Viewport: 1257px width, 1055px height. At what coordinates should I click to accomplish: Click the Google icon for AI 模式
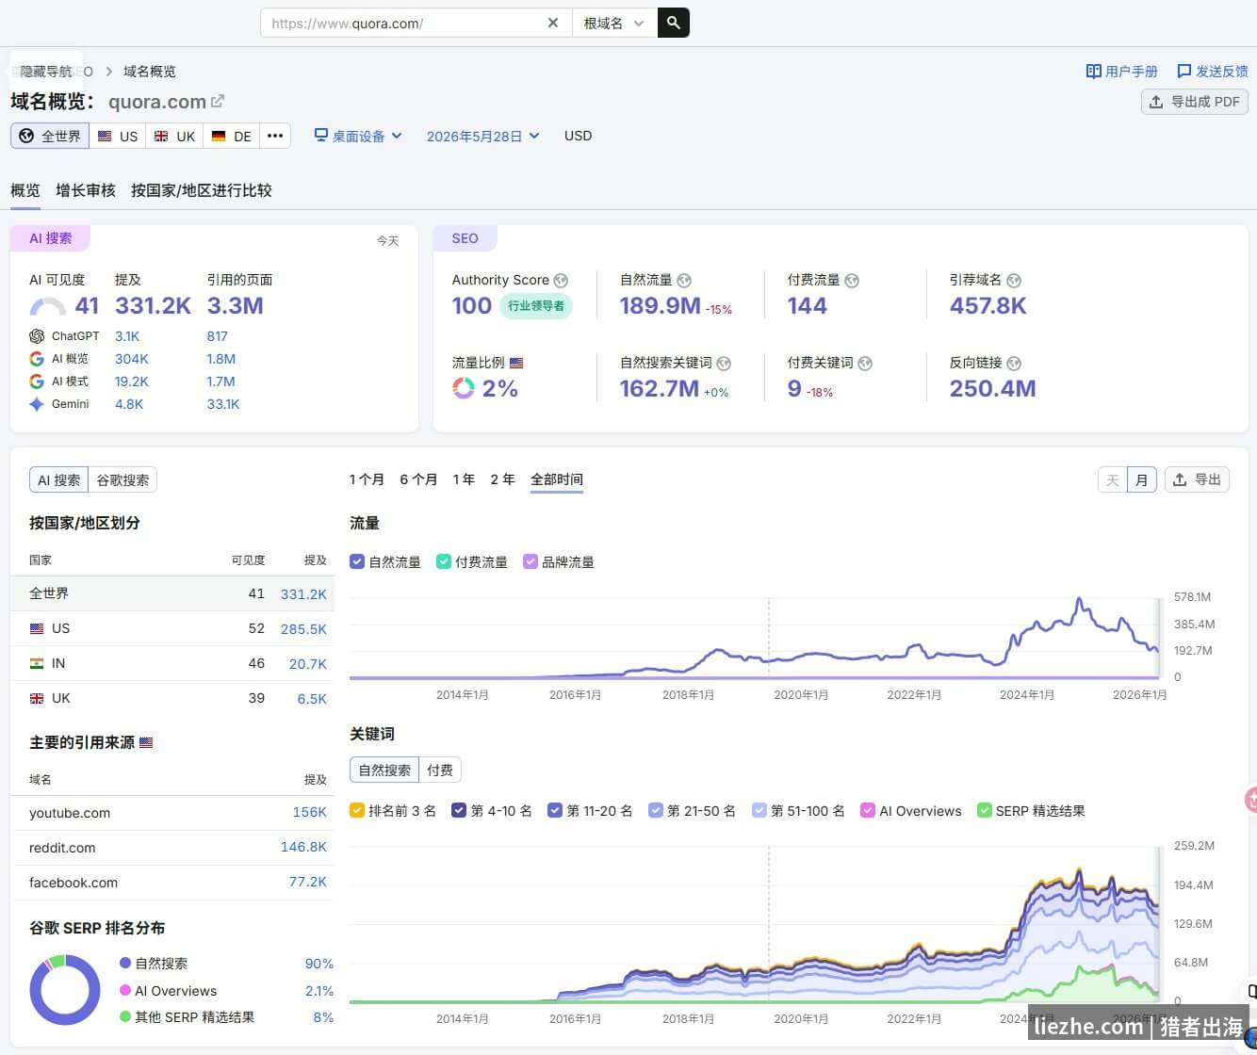[37, 381]
